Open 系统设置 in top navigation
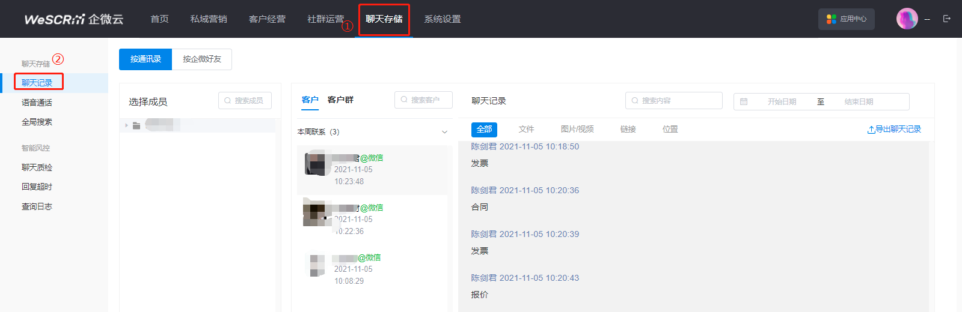The image size is (962, 312). pos(442,19)
